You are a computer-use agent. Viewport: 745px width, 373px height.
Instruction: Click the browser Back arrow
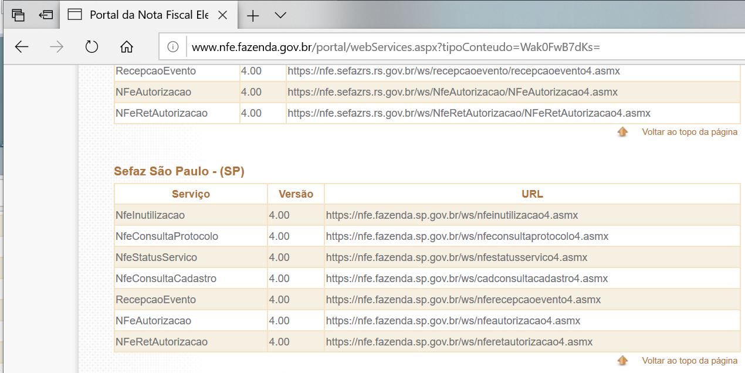(x=22, y=47)
